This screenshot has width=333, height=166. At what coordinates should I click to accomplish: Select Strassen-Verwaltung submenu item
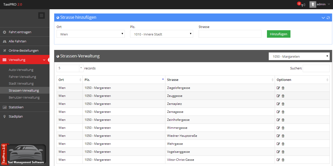click(x=25, y=90)
